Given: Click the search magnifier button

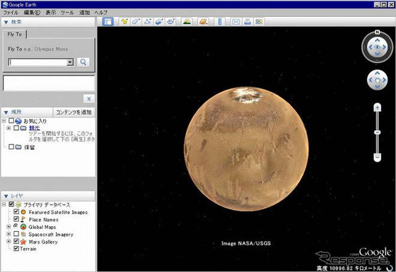Looking at the screenshot, I should pos(83,62).
